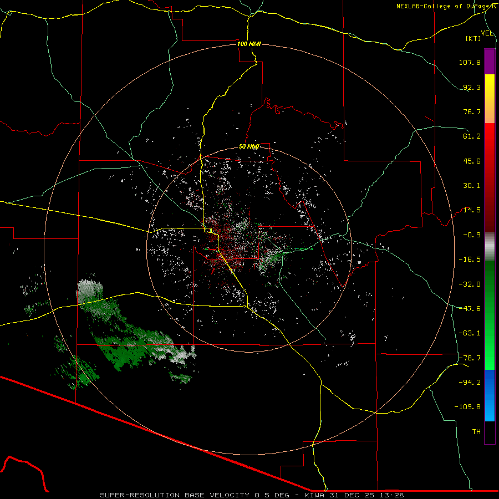Pick the gray segment of the velocity scale
The height and width of the screenshot is (499, 499).
(x=490, y=246)
